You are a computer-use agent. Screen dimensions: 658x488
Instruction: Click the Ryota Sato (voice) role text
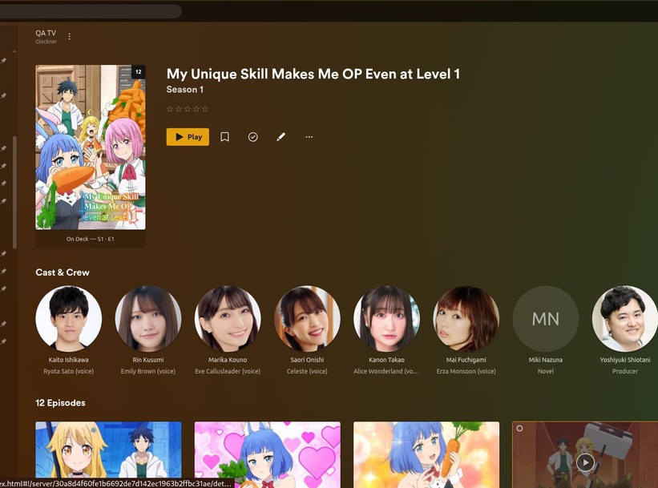pyautogui.click(x=68, y=371)
